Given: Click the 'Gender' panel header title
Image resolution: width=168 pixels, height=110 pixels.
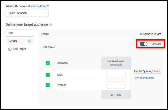Looking at the screenshot, I should (x=45, y=34).
